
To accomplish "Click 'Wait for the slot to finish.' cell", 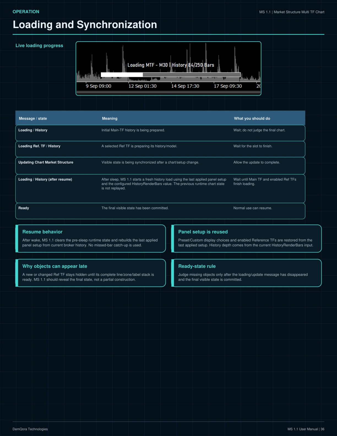I will click(253, 146).
